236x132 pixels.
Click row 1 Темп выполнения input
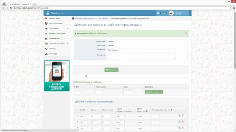[156, 116]
